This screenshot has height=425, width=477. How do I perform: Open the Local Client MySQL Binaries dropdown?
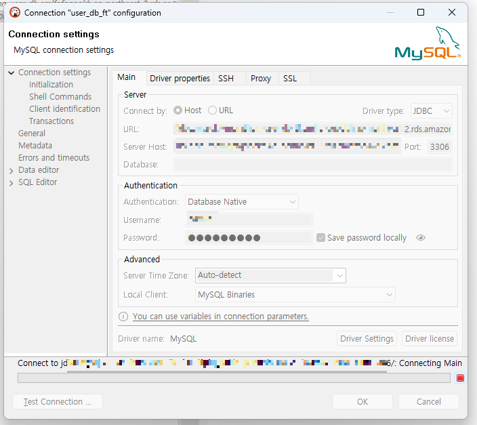[x=295, y=295]
